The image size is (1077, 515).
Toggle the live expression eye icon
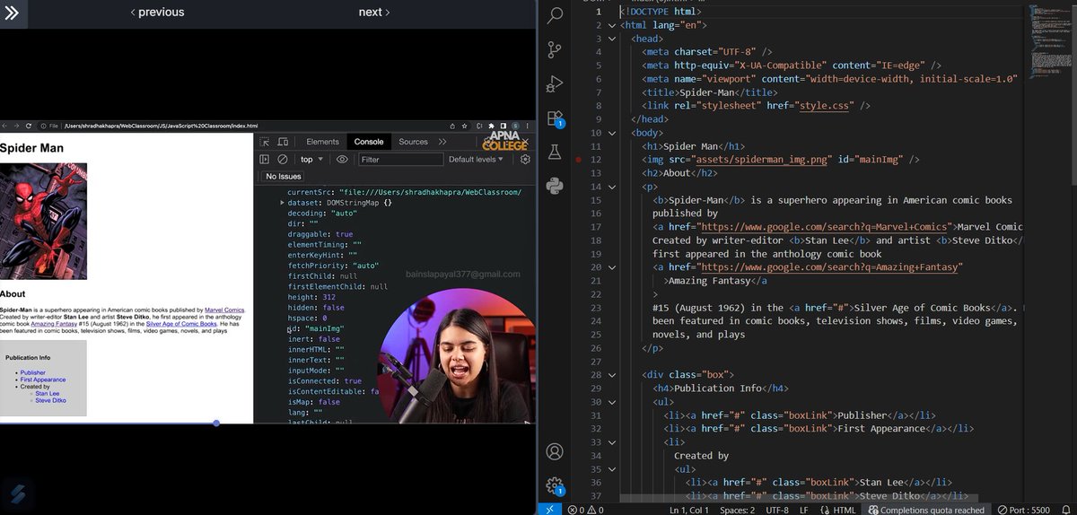coord(342,159)
